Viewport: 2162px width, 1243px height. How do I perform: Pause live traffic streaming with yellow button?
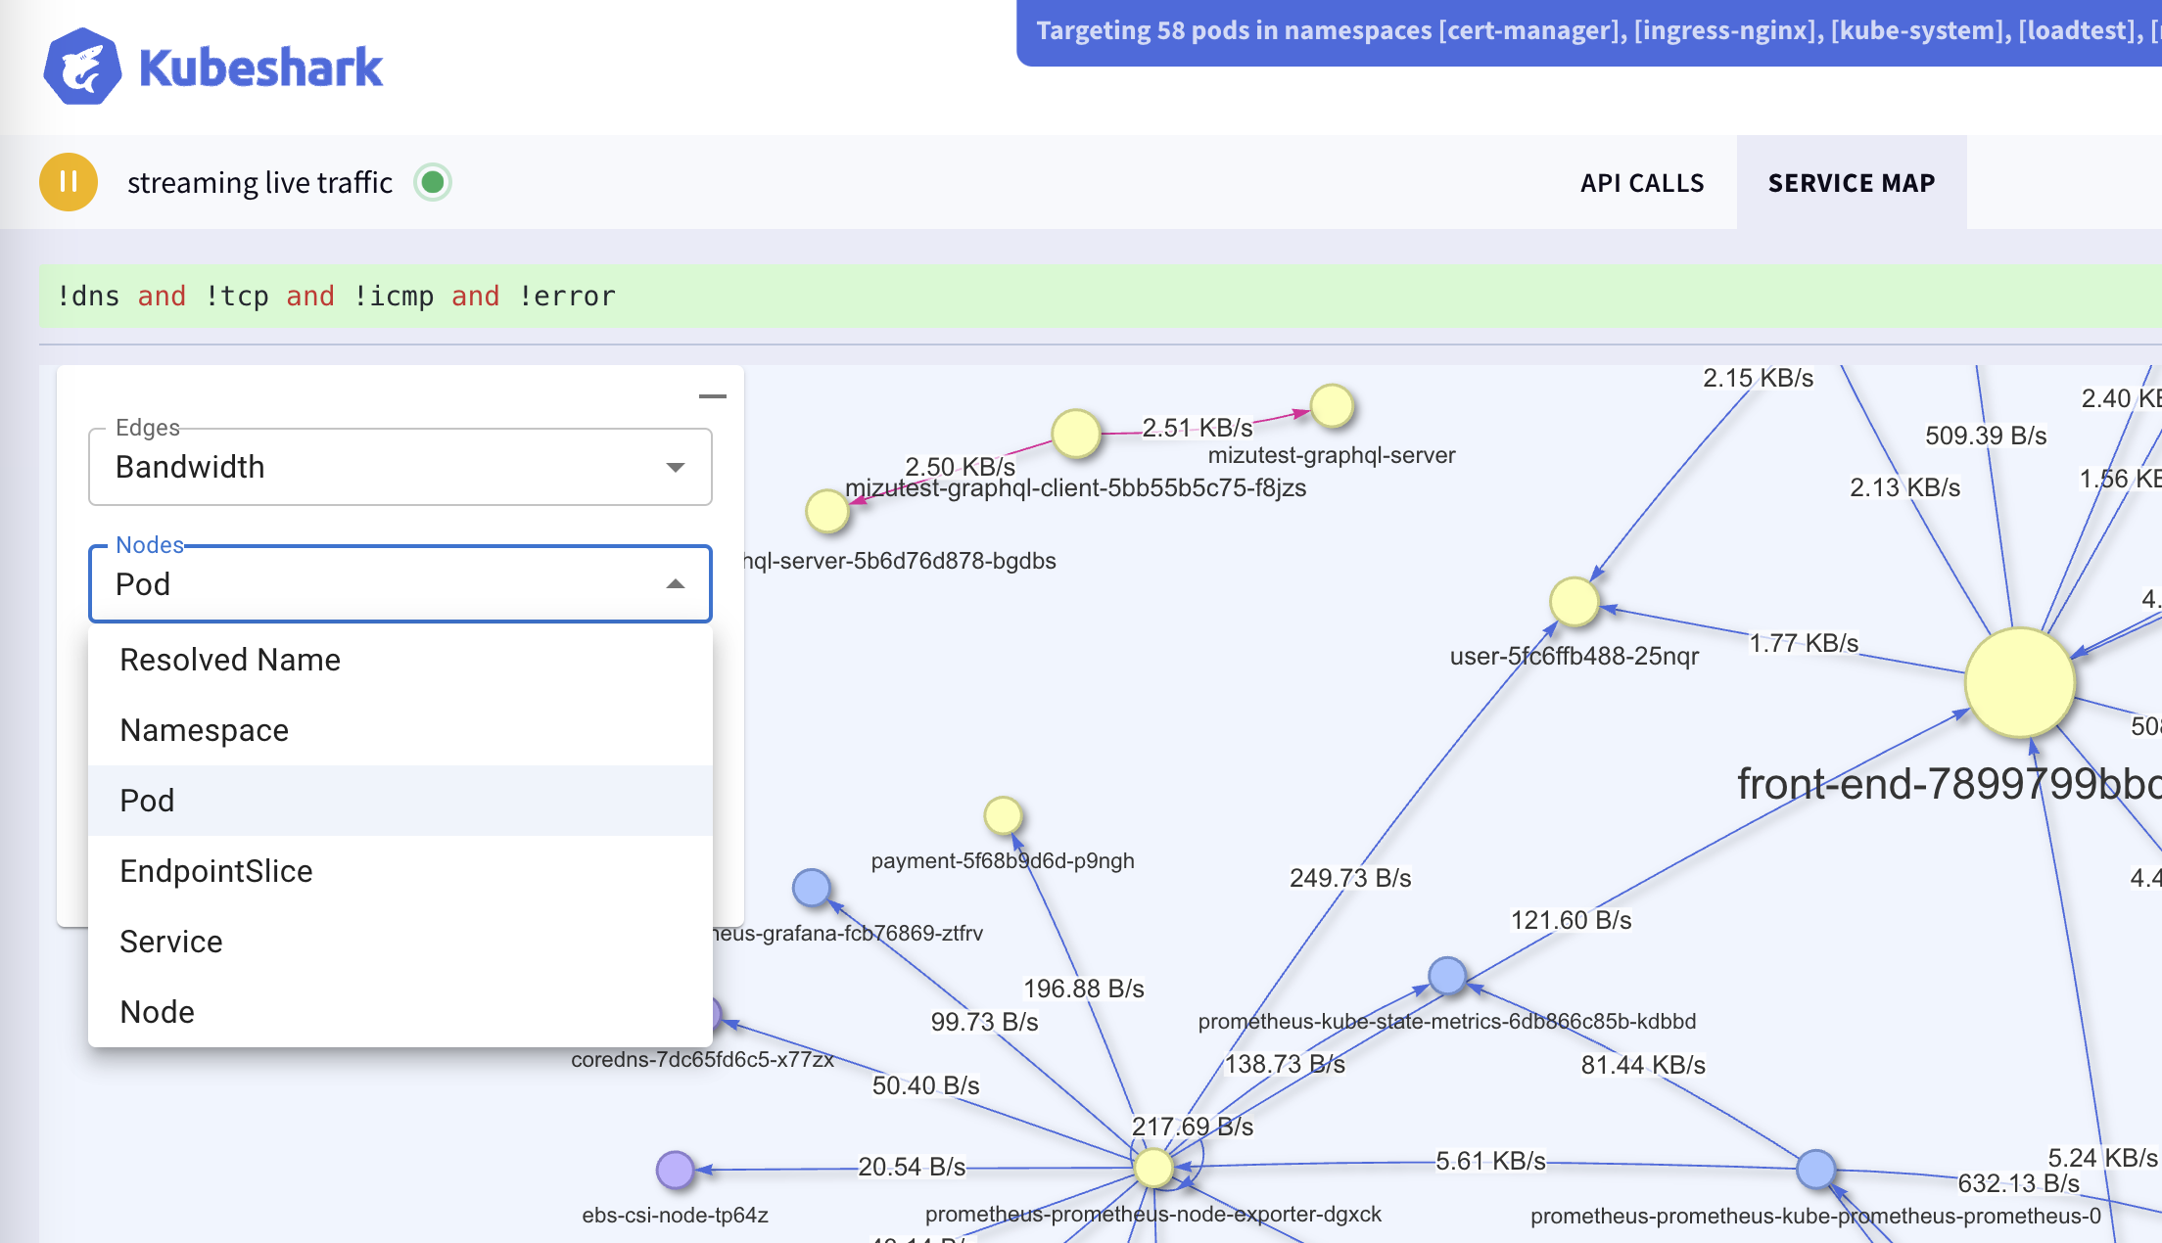69,182
